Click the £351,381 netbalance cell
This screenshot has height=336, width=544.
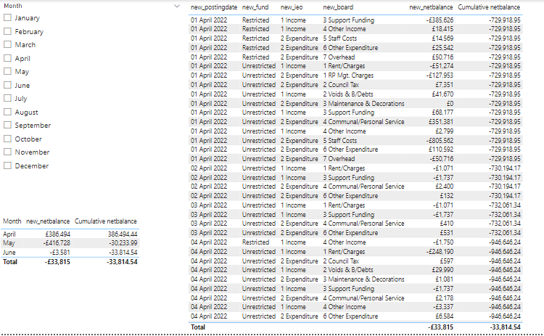441,122
